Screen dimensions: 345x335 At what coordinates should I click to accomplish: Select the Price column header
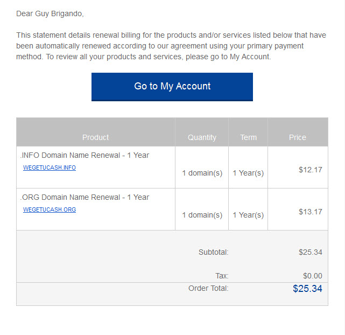[298, 137]
